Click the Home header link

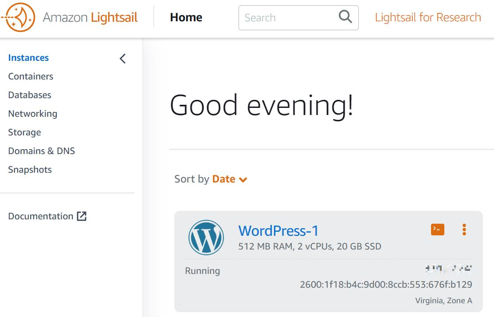tap(186, 17)
